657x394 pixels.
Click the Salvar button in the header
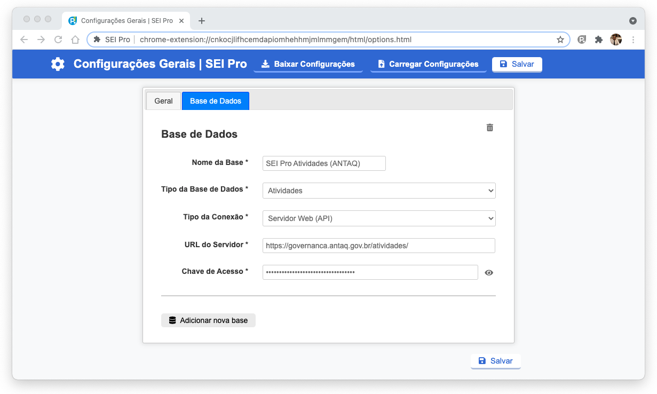(517, 64)
